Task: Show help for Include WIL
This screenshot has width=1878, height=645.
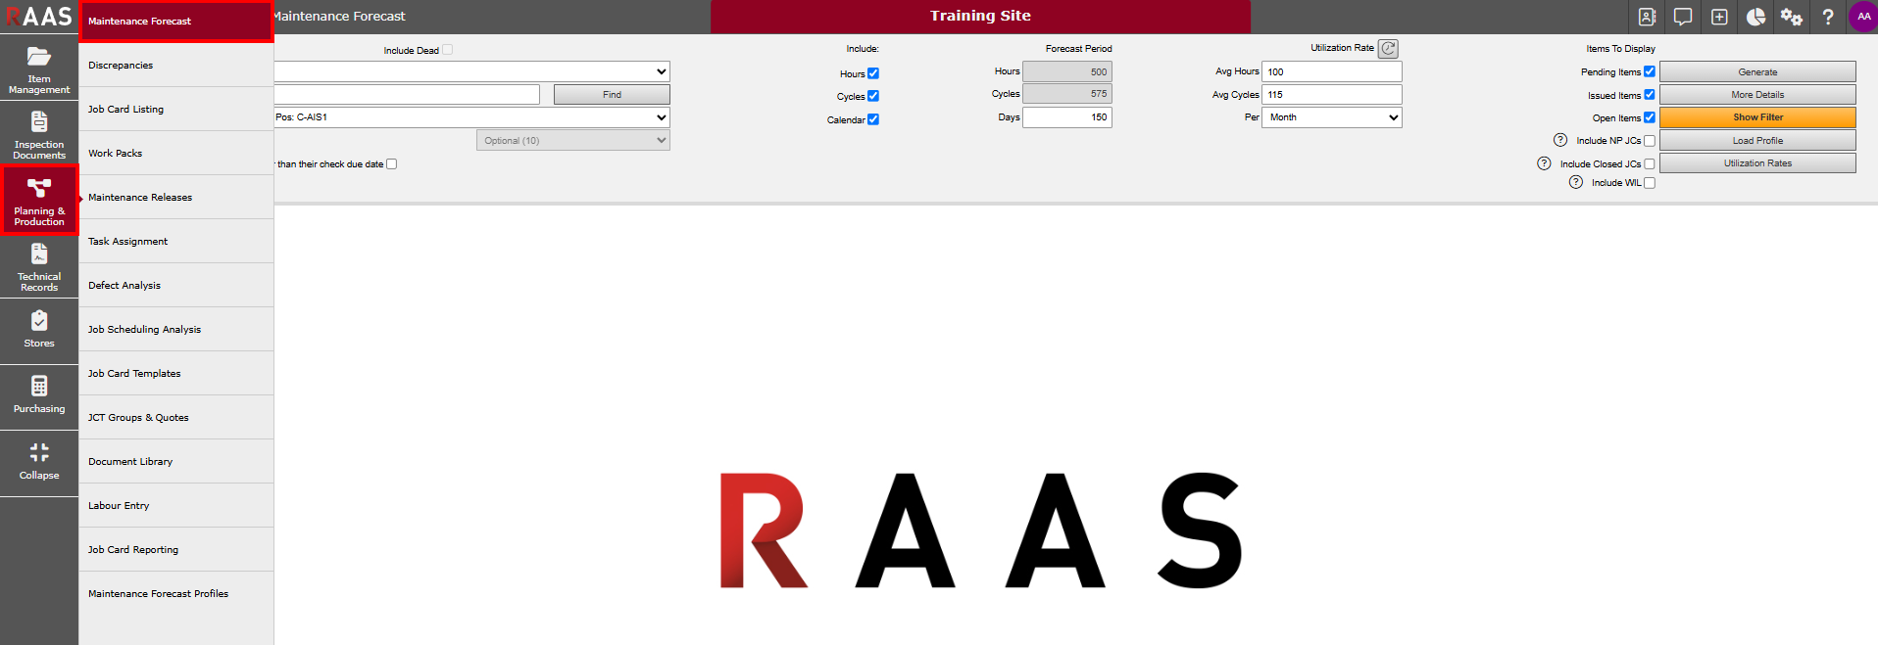Action: pyautogui.click(x=1576, y=182)
